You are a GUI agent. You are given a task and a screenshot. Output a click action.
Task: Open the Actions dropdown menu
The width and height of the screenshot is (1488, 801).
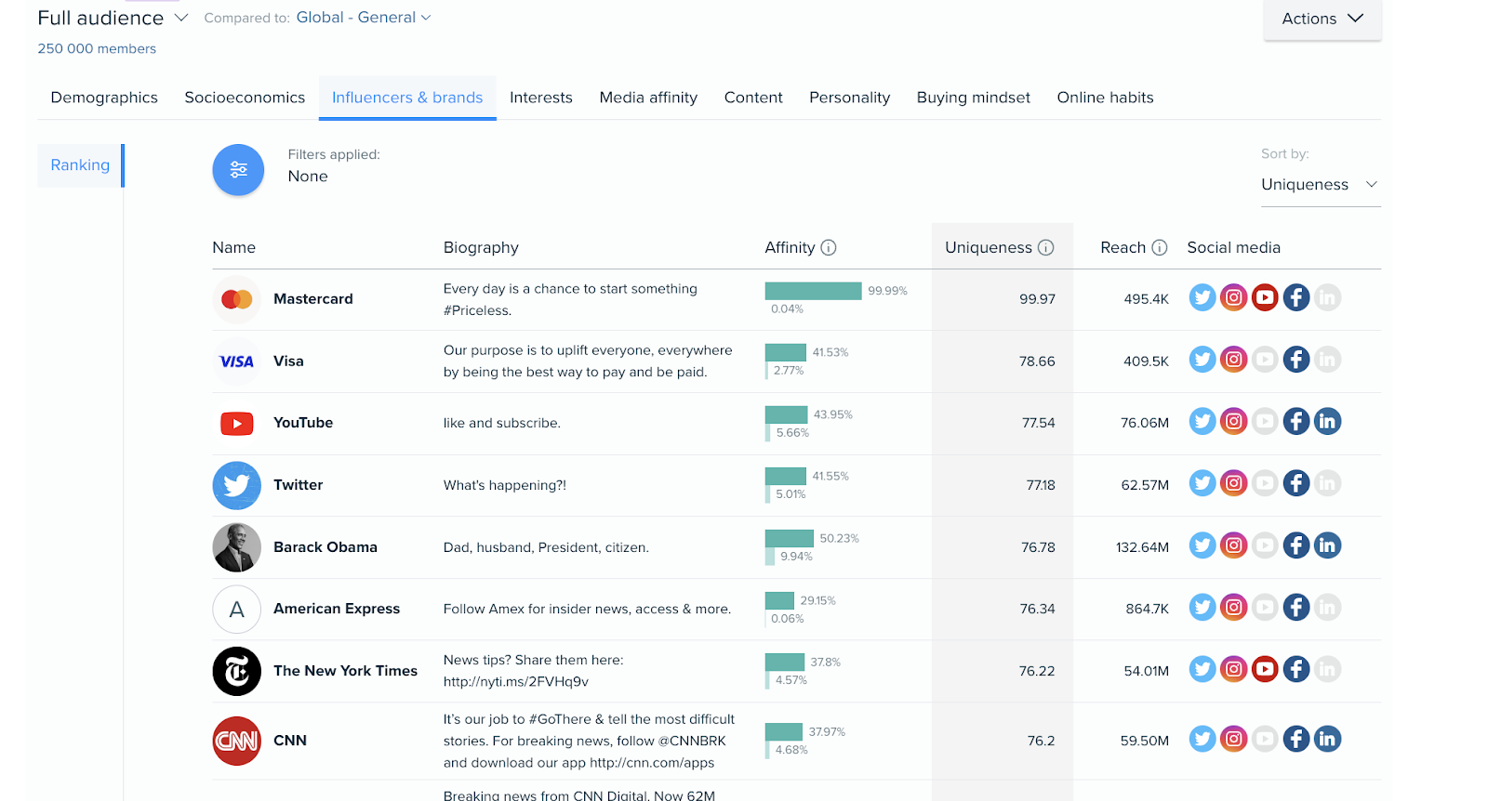(x=1322, y=19)
